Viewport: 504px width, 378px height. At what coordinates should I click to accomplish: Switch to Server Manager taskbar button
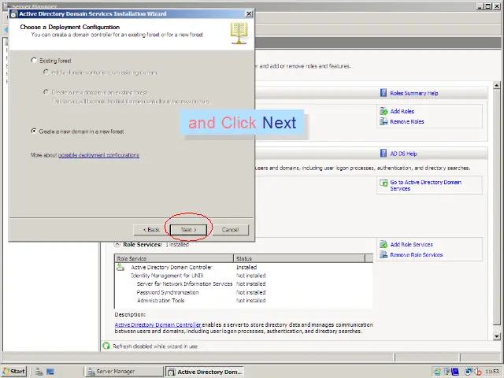[124, 371]
